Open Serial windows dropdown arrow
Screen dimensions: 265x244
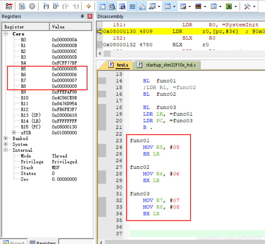pyautogui.click(x=190, y=7)
